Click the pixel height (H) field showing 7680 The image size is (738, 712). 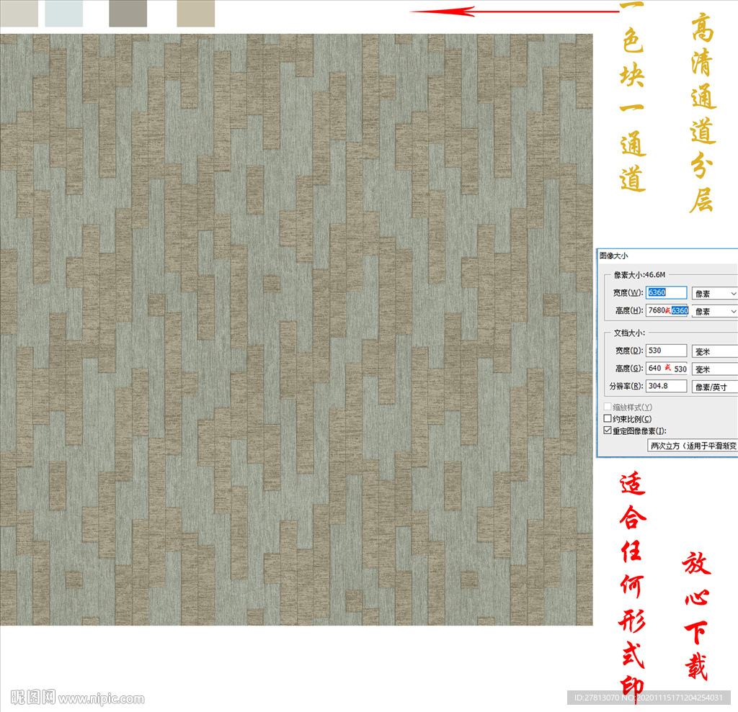[666, 310]
